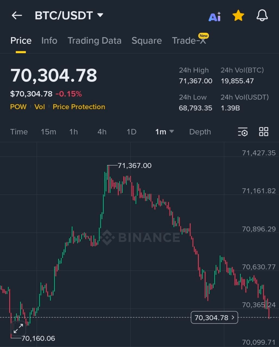Toggle the yellow favorite star
Image resolution: width=279 pixels, height=347 pixels.
pos(238,16)
